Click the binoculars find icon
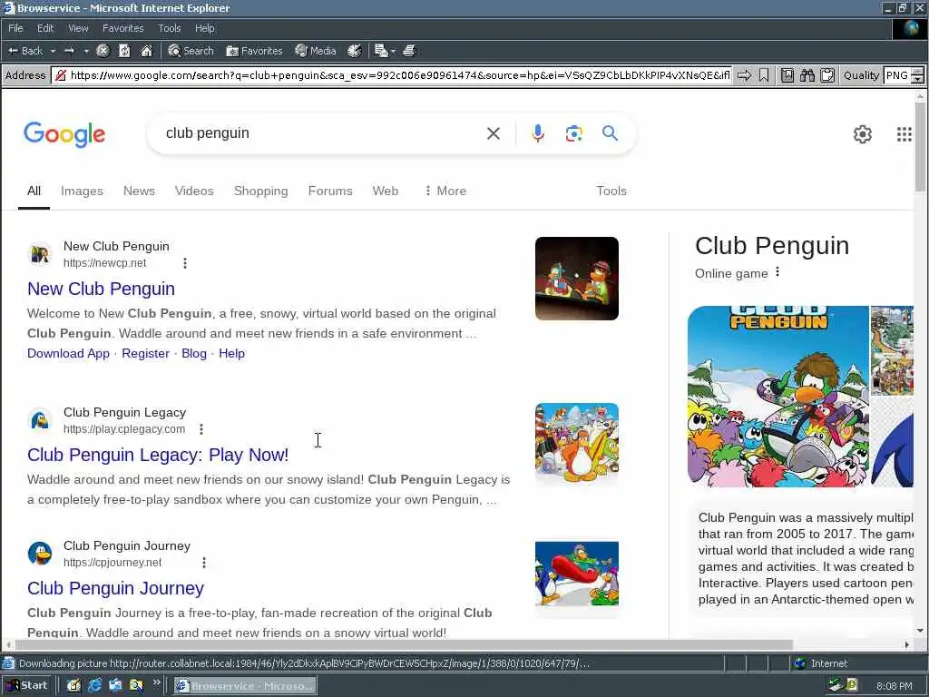The width and height of the screenshot is (929, 697). tap(807, 75)
